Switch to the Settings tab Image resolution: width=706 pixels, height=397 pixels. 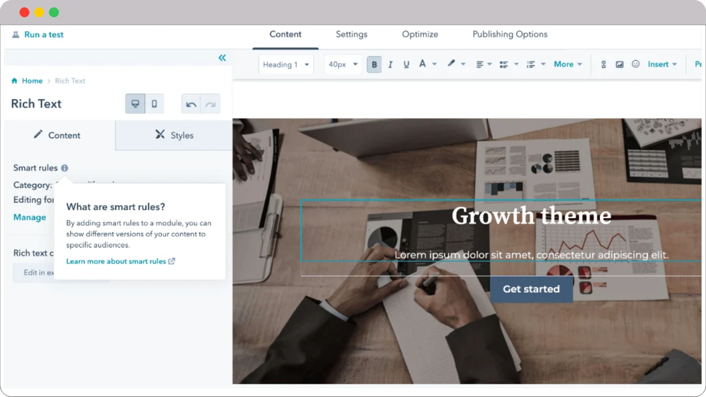click(x=351, y=34)
